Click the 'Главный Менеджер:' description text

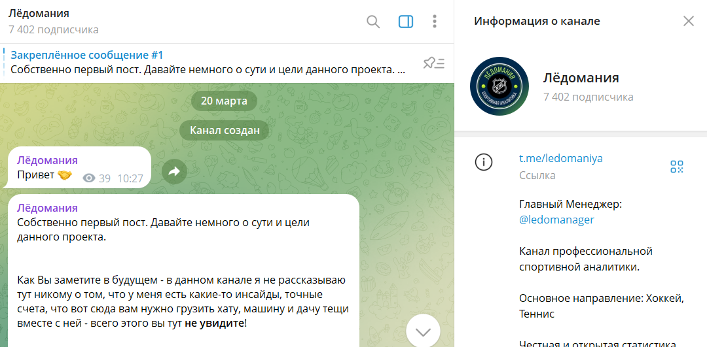[571, 205]
